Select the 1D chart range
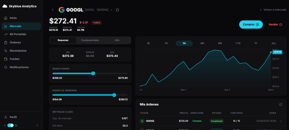The image size is (289, 130). (148, 44)
